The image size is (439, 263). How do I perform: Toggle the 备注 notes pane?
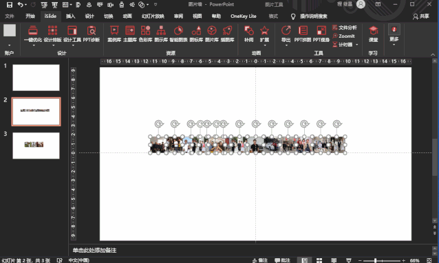coord(260,260)
